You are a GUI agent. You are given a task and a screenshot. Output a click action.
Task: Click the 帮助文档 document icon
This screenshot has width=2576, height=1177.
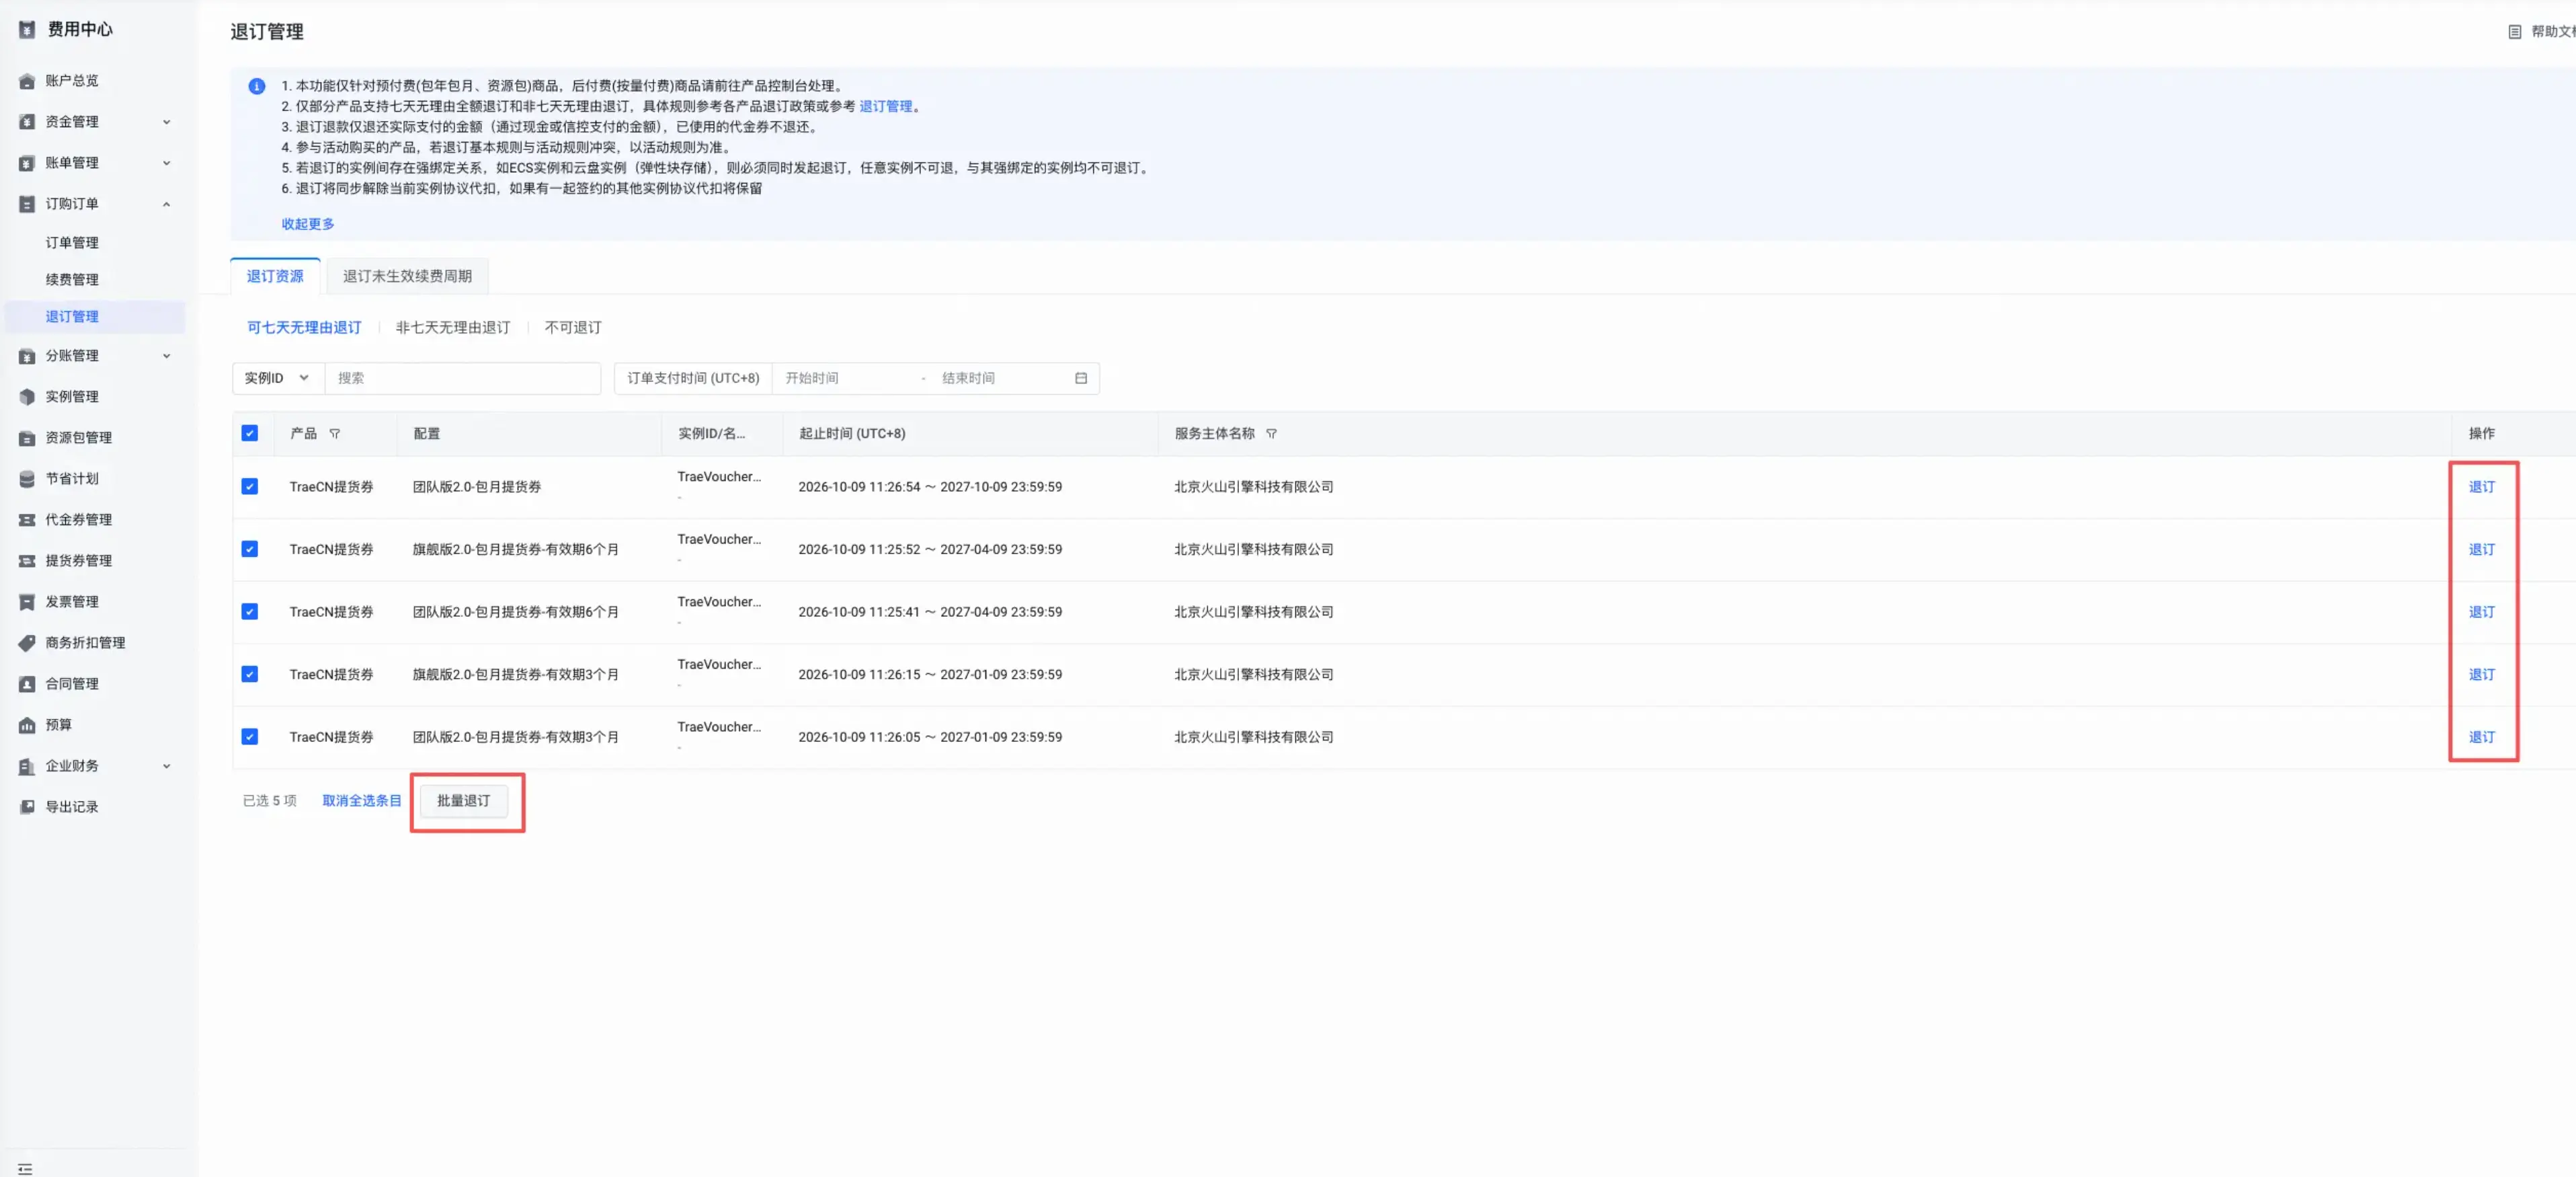pos(2514,32)
